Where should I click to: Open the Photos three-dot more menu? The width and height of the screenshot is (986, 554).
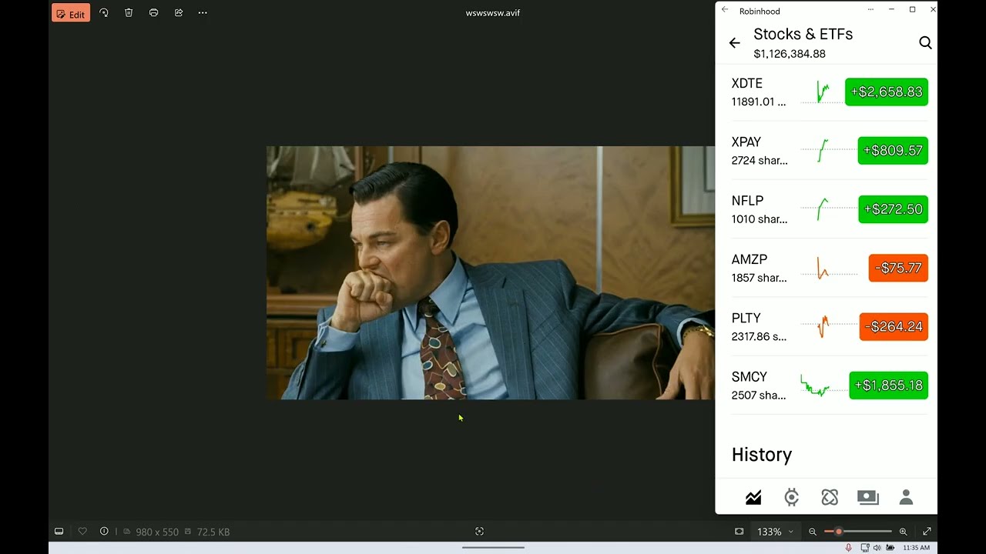(x=203, y=13)
